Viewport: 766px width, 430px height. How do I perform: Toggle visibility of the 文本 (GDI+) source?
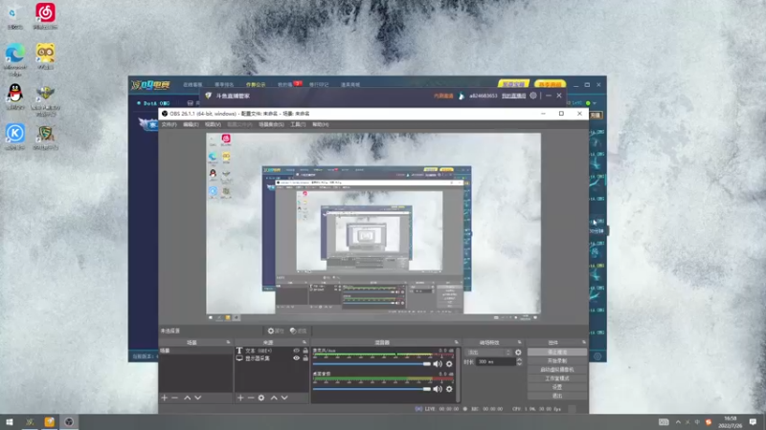coord(296,351)
